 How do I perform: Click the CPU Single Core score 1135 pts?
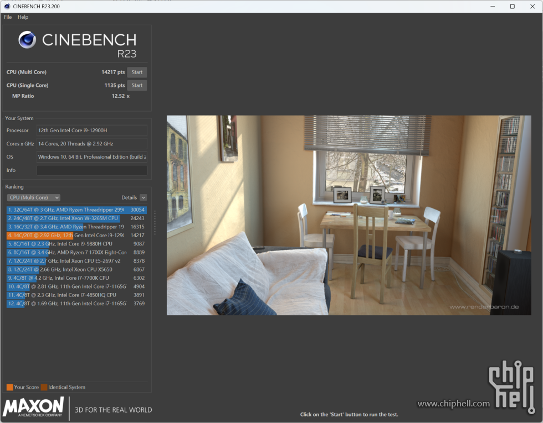point(115,85)
